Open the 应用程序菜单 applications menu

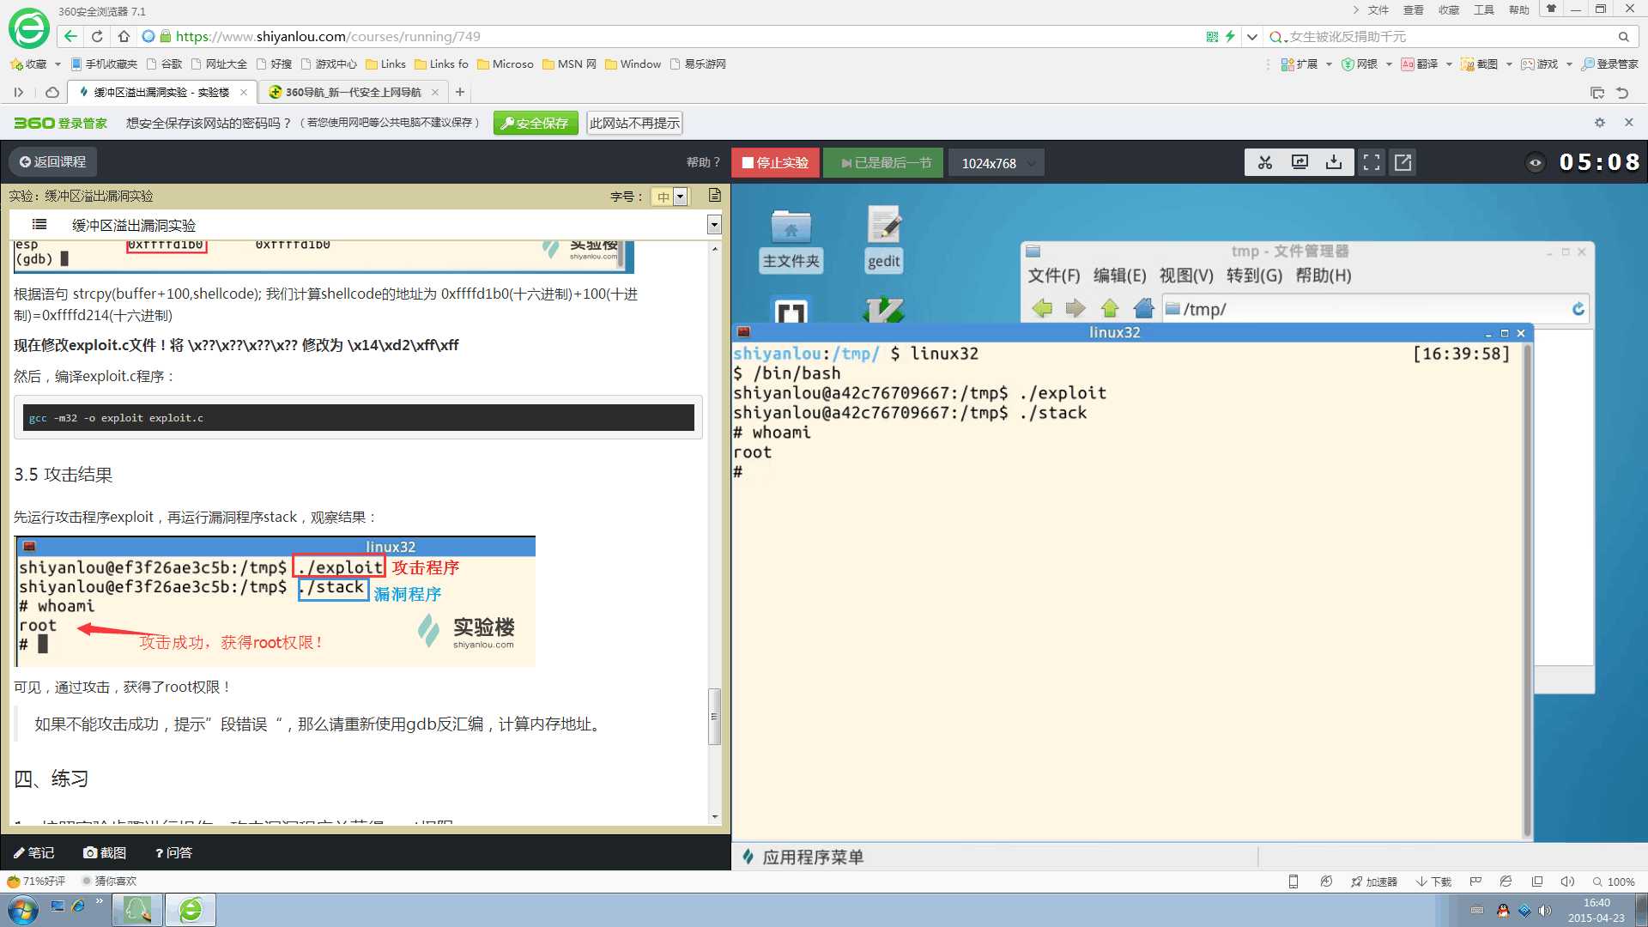point(803,857)
